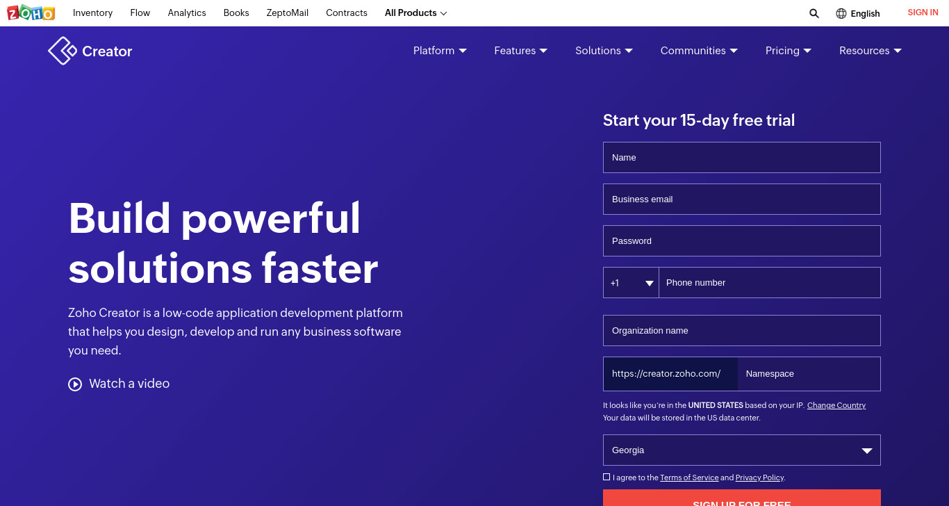949x506 pixels.
Task: Click the 'Build powerful solutions faster' headline
Action: tap(223, 243)
